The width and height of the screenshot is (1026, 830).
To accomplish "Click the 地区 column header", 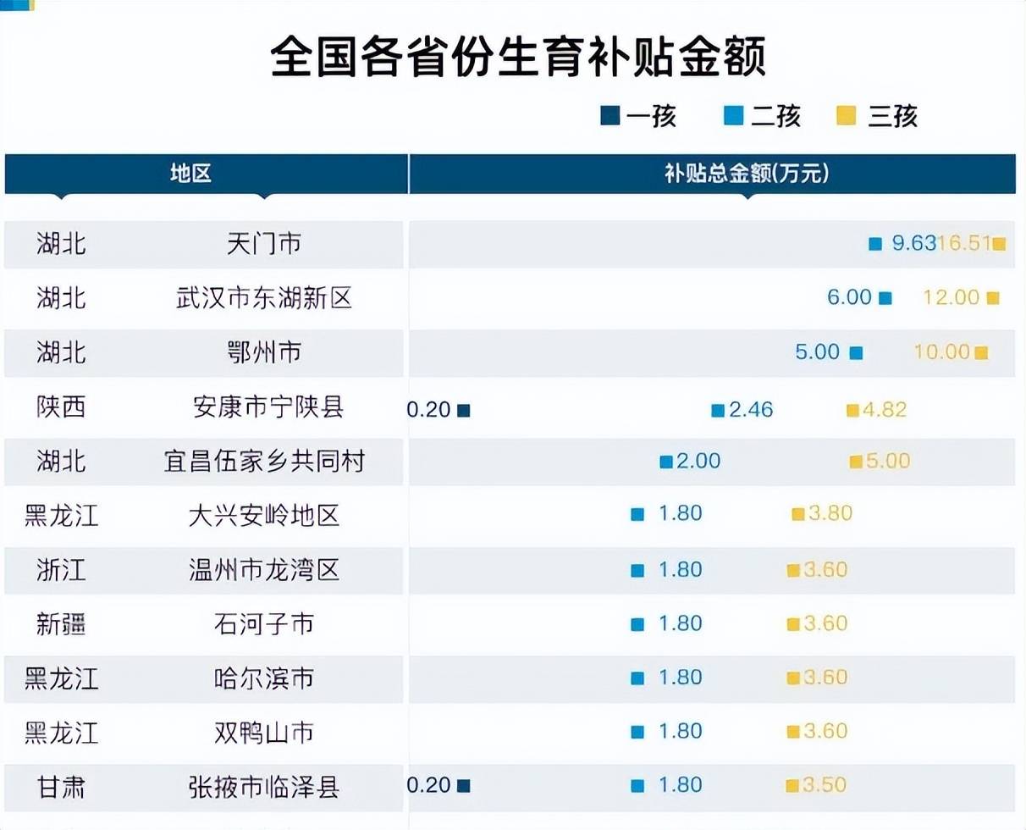I will pos(190,174).
